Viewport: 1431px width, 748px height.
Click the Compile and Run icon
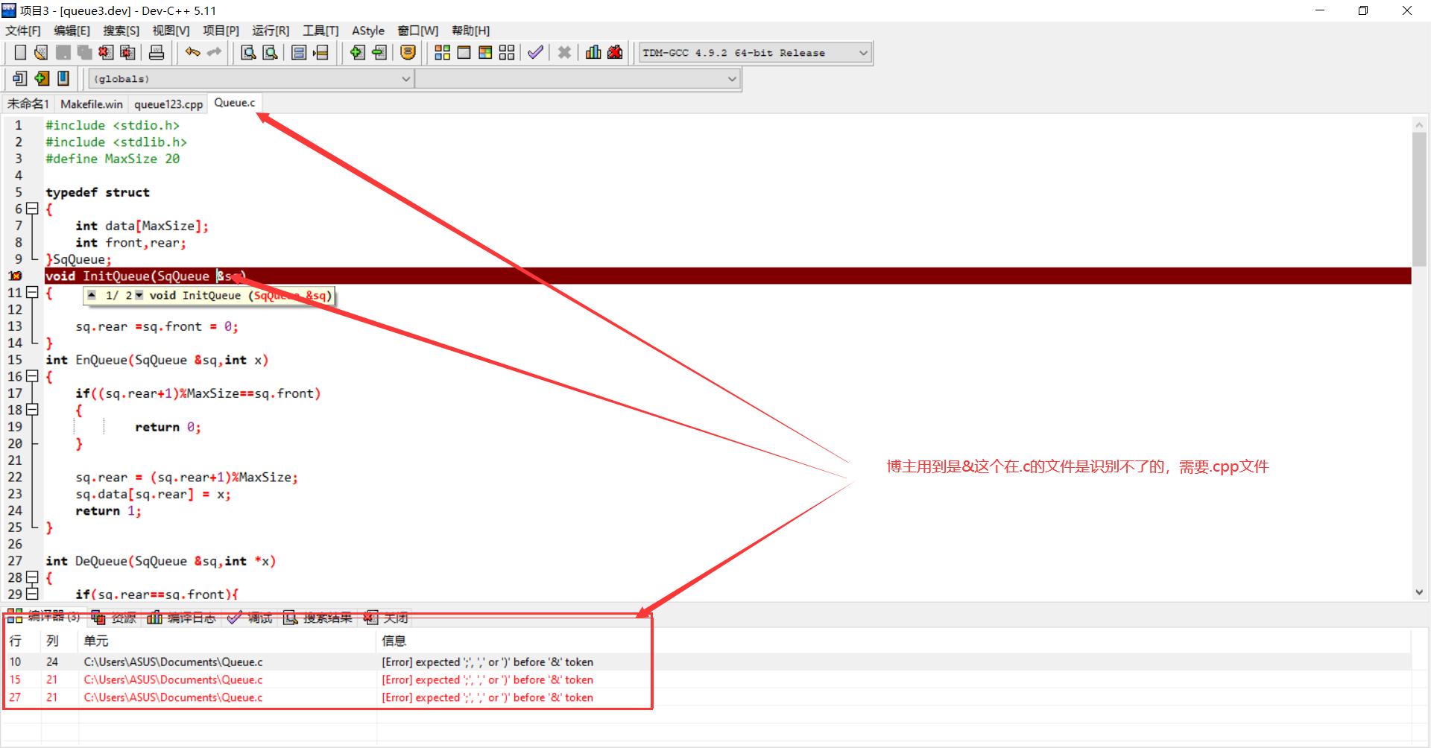(x=485, y=52)
